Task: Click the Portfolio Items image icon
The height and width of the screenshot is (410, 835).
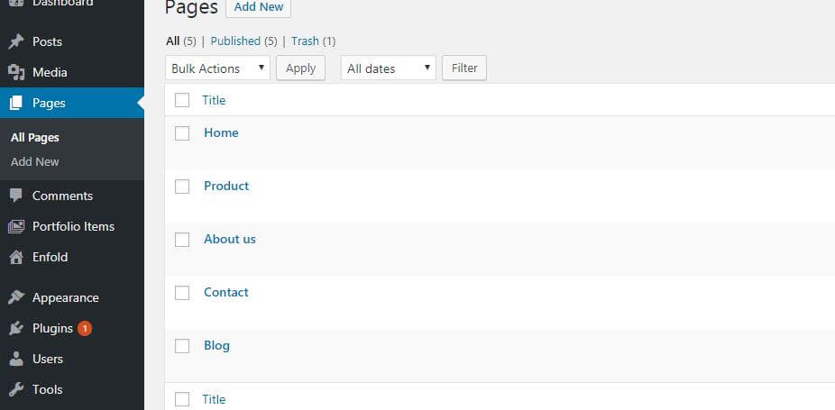Action: (16, 226)
